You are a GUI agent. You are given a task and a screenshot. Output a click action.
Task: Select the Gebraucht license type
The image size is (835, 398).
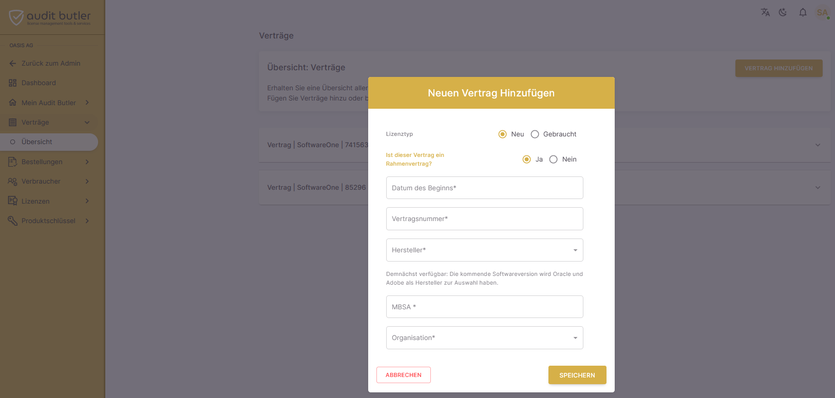(535, 134)
